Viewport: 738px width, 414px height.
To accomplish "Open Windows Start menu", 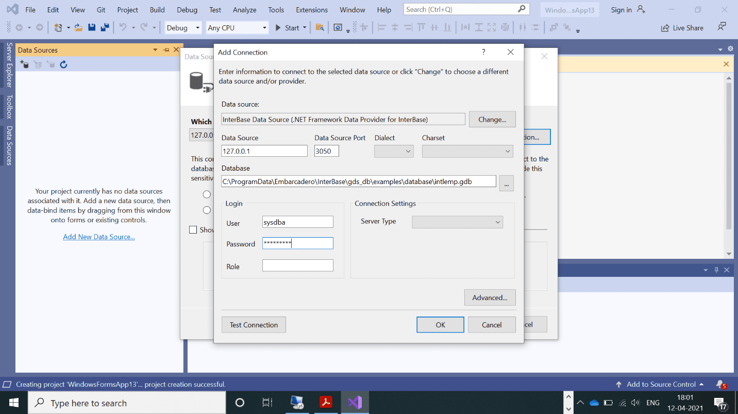I will click(14, 403).
